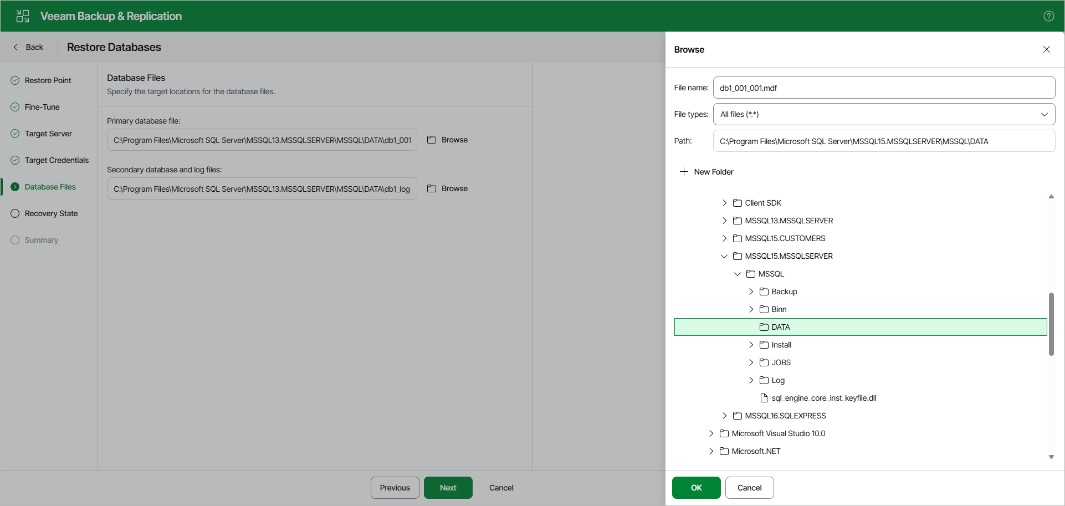Click the Fine-Tune step check icon

pyautogui.click(x=15, y=107)
